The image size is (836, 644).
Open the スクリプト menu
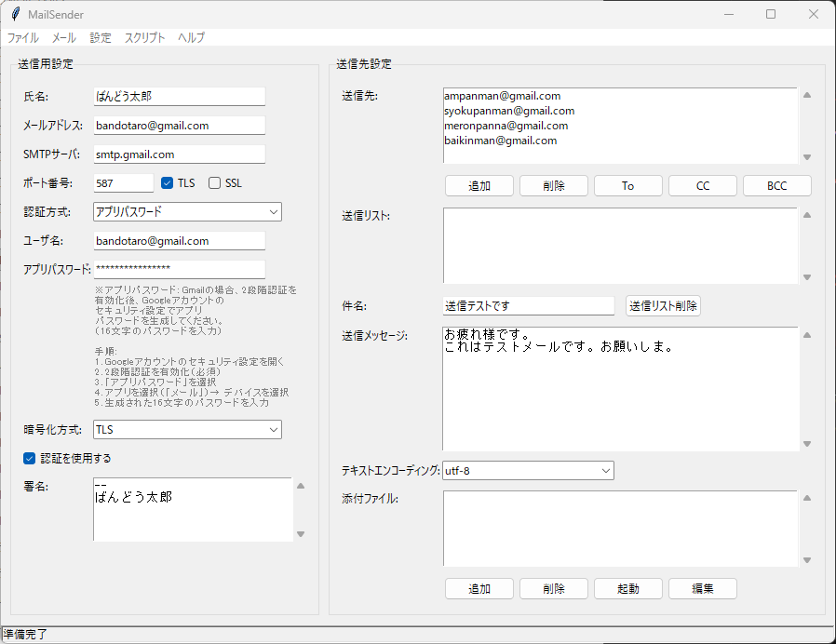(144, 38)
